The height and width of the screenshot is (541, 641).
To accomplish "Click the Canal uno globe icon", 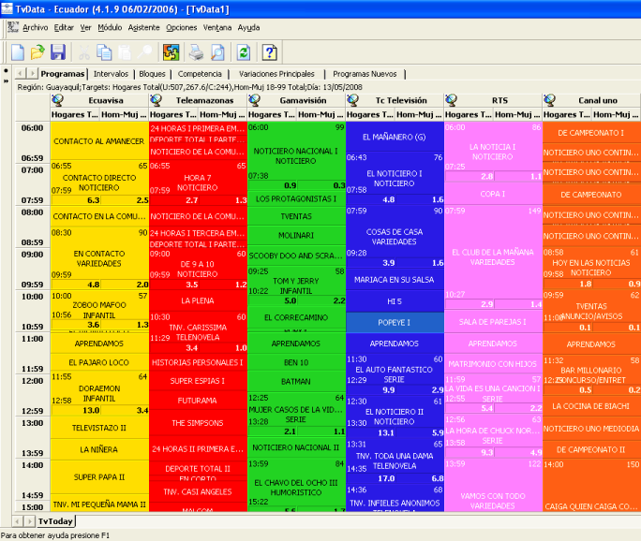I will tap(550, 100).
